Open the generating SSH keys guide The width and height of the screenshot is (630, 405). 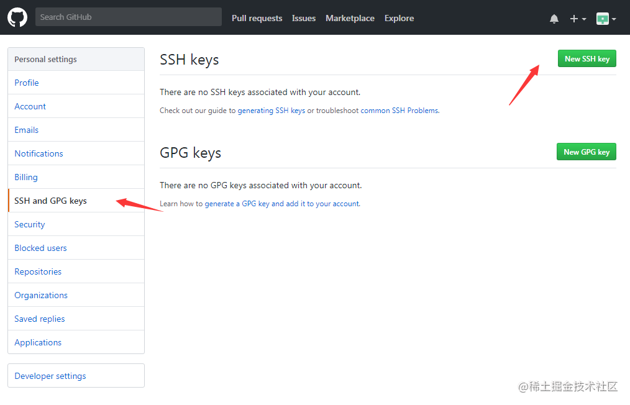(272, 111)
